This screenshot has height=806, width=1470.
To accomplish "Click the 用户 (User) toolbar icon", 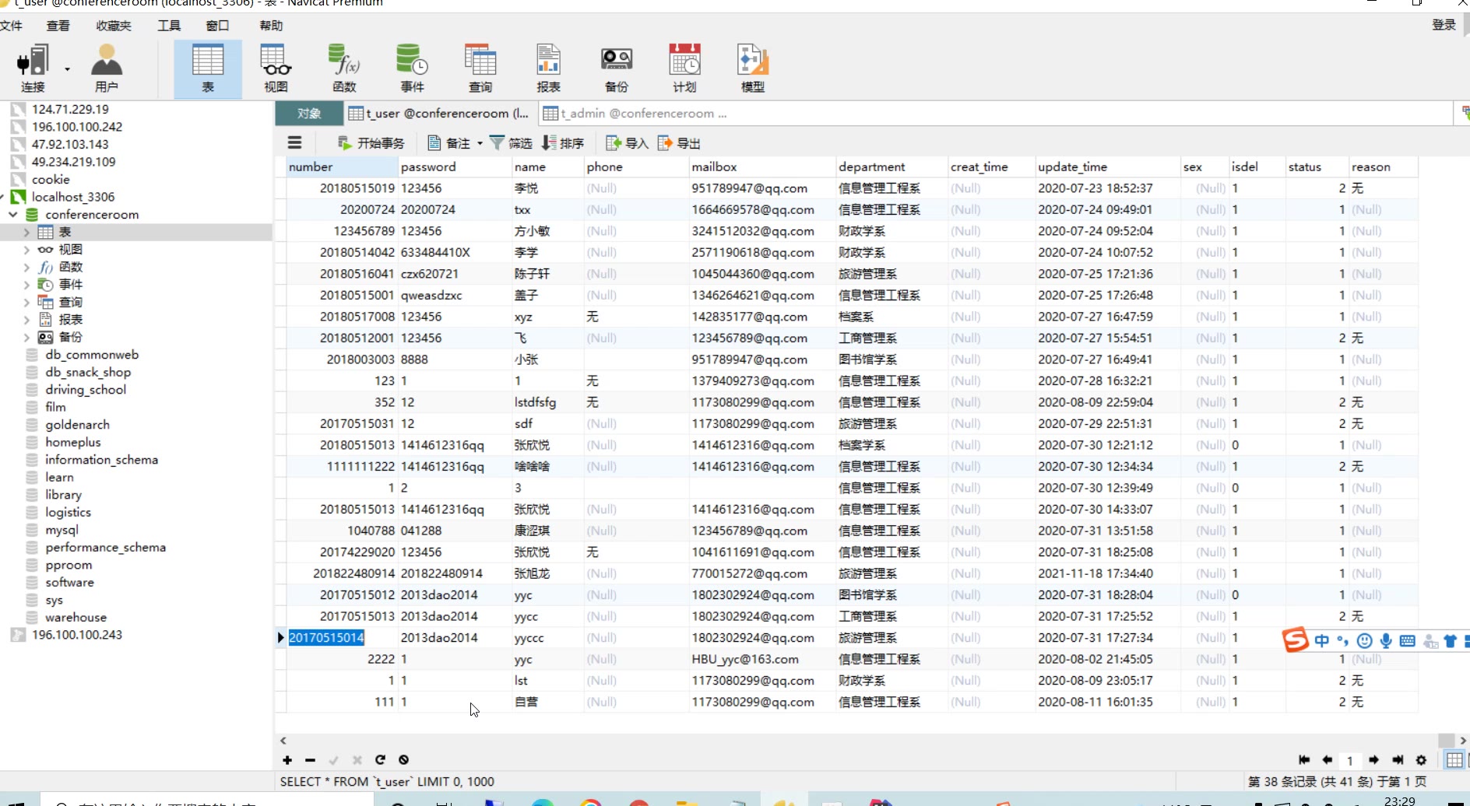I will tap(107, 68).
